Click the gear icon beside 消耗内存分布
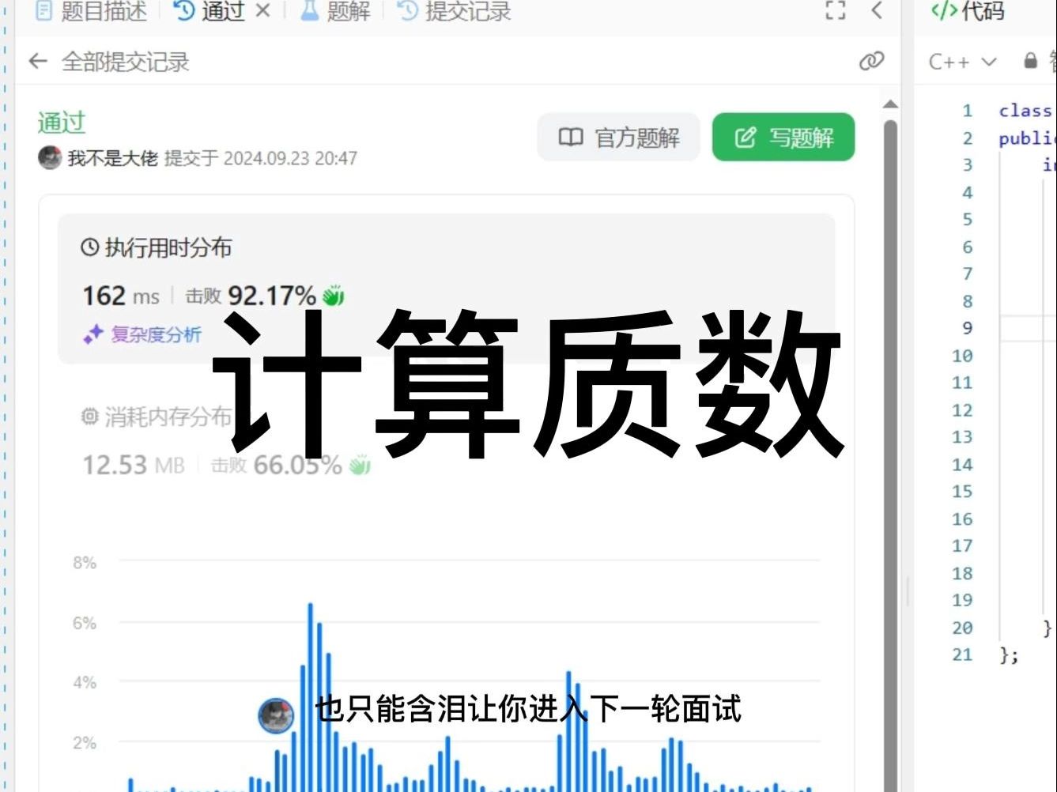The height and width of the screenshot is (792, 1057). point(89,417)
